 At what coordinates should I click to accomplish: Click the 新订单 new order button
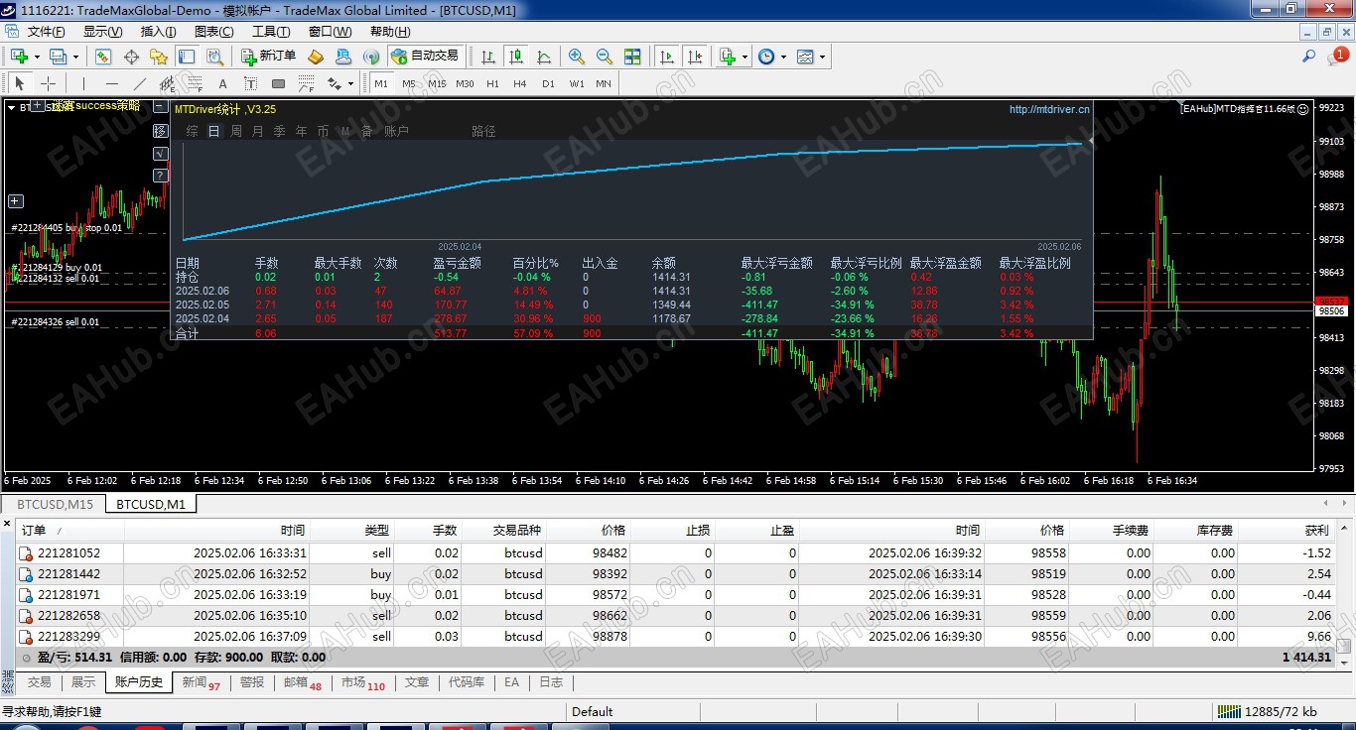tap(268, 57)
